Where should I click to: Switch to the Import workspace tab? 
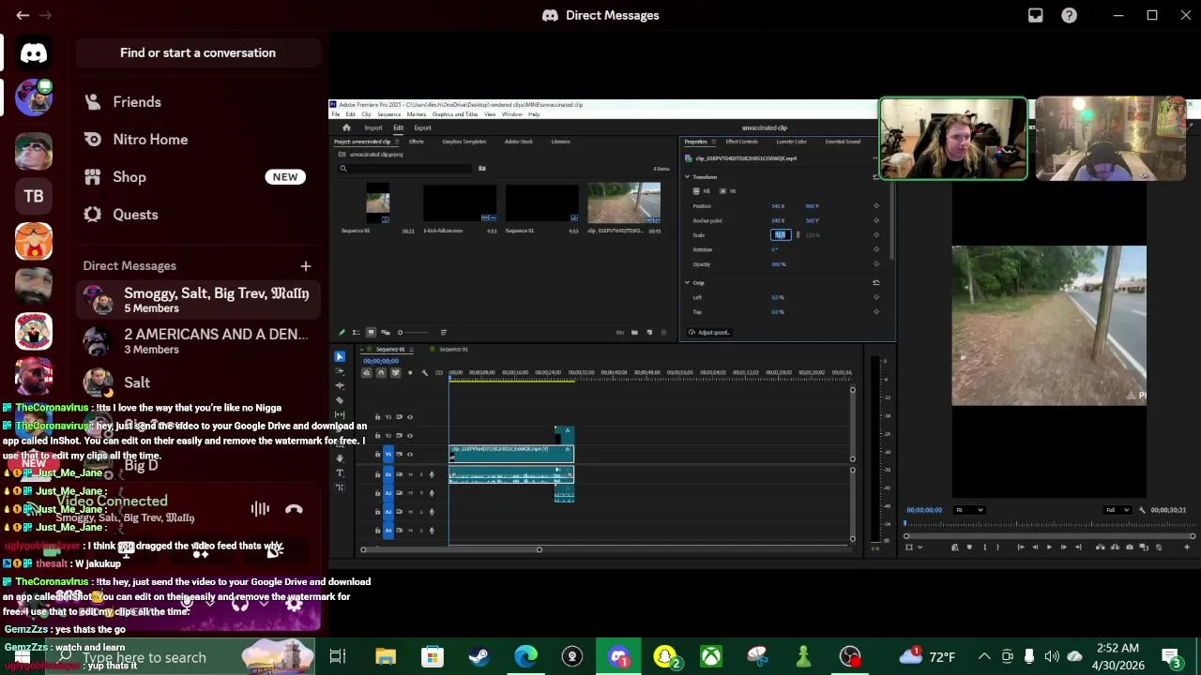click(373, 127)
